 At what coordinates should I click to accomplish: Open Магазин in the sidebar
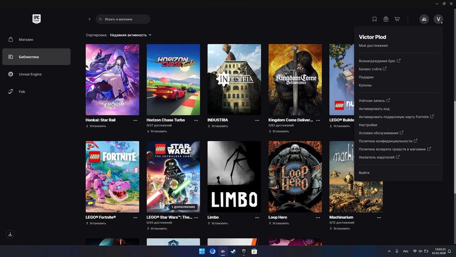pos(36,39)
